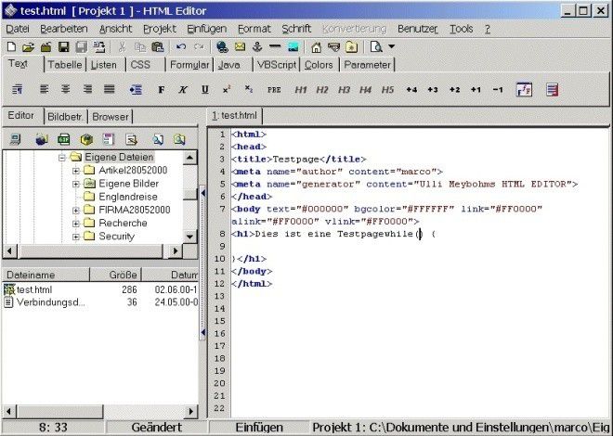Expand the Eigene Bilder folder
Screen dimensions: 613x436
[76, 184]
